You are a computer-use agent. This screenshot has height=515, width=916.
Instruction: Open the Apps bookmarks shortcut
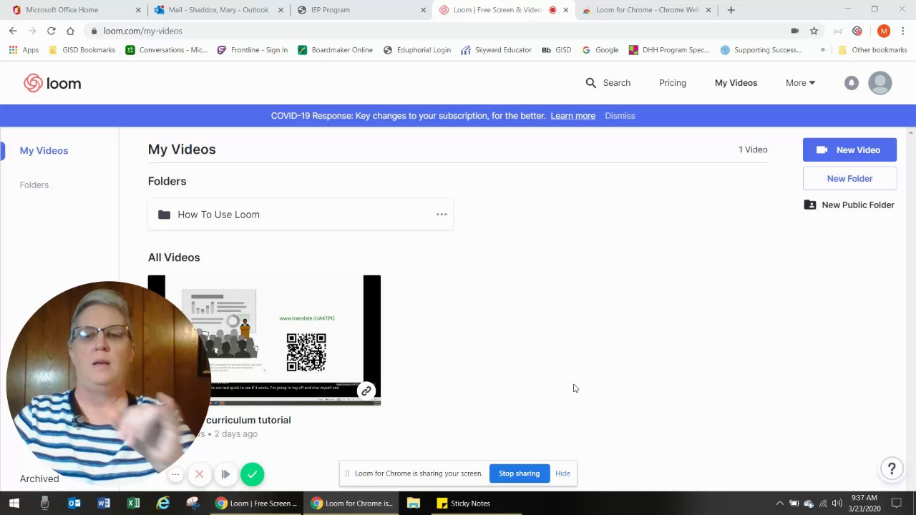point(24,50)
